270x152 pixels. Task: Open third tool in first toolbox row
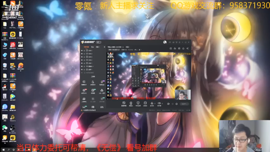[x=102, y=83]
